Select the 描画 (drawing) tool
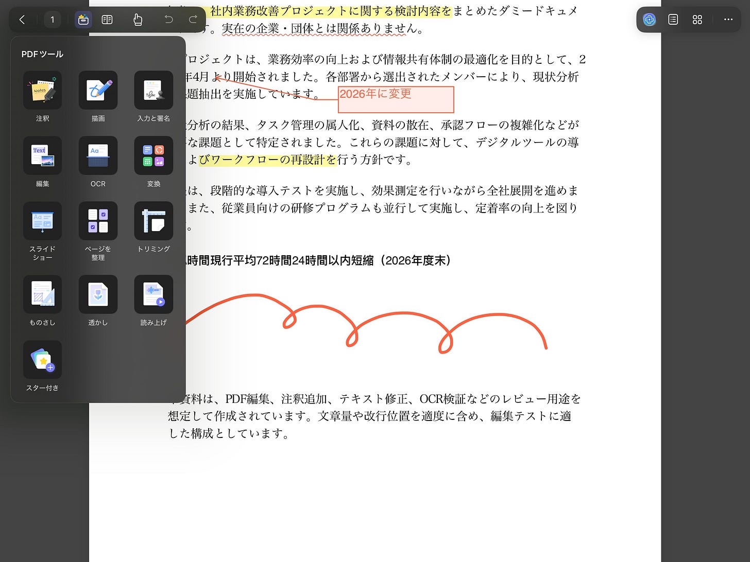750x562 pixels. pos(98,90)
